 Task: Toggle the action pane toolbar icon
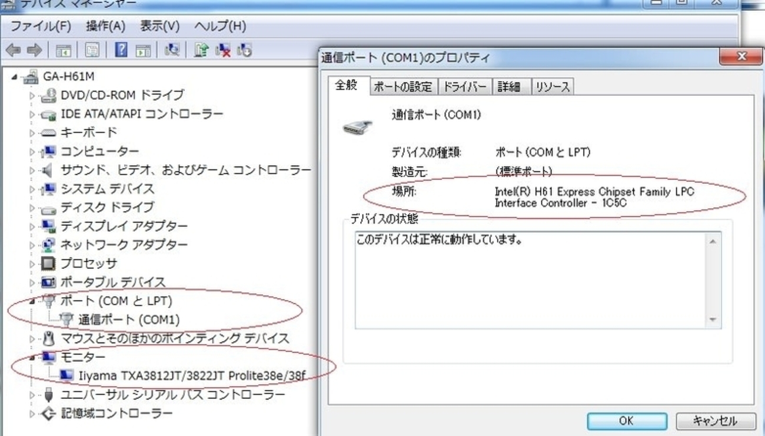click(x=142, y=51)
